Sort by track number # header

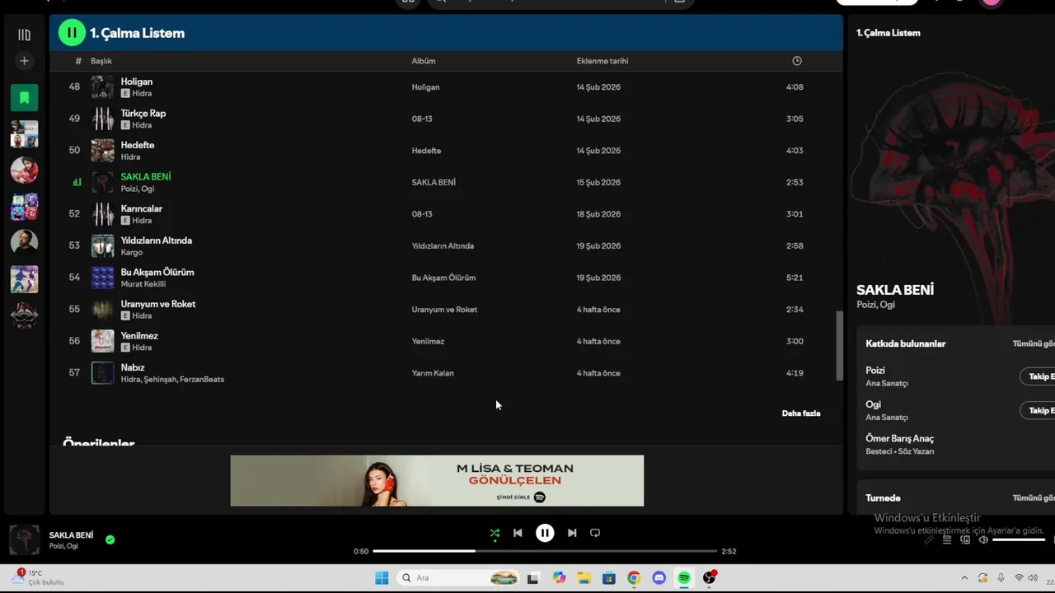click(x=78, y=61)
